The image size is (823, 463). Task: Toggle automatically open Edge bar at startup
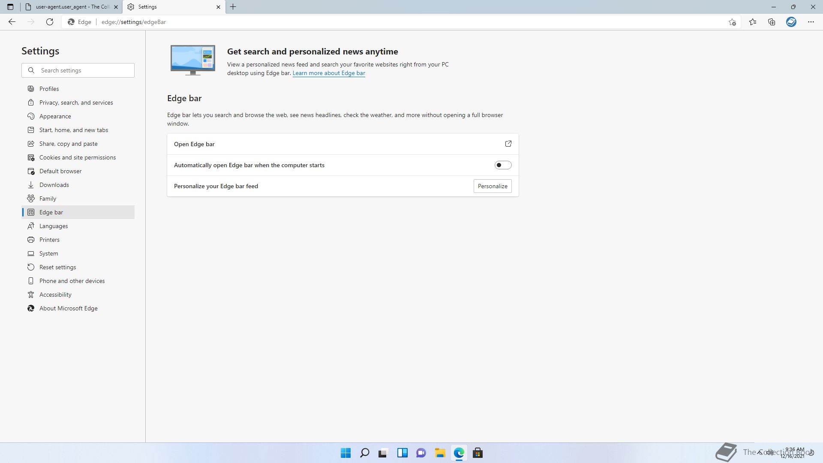click(503, 165)
